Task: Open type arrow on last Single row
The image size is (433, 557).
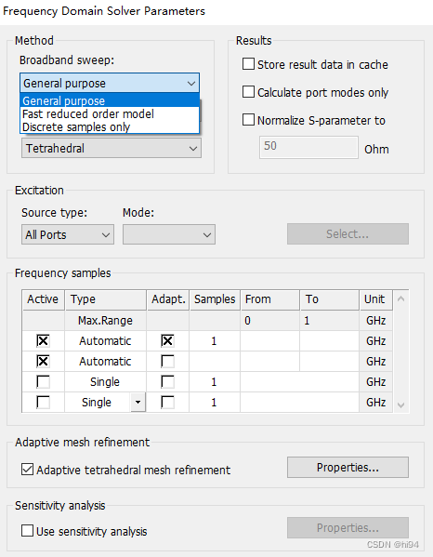Action: [138, 402]
